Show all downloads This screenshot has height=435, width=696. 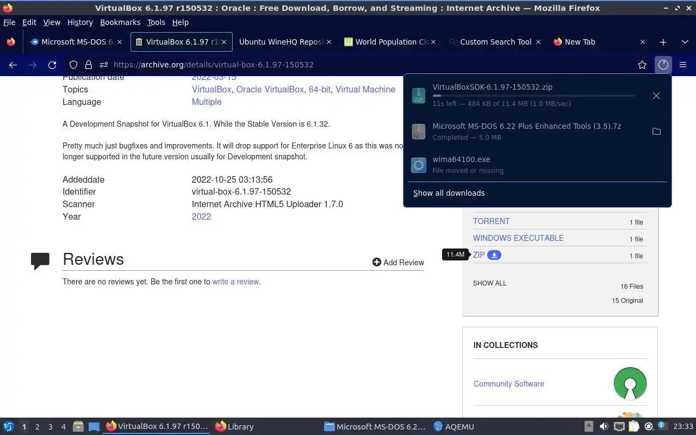click(x=449, y=193)
